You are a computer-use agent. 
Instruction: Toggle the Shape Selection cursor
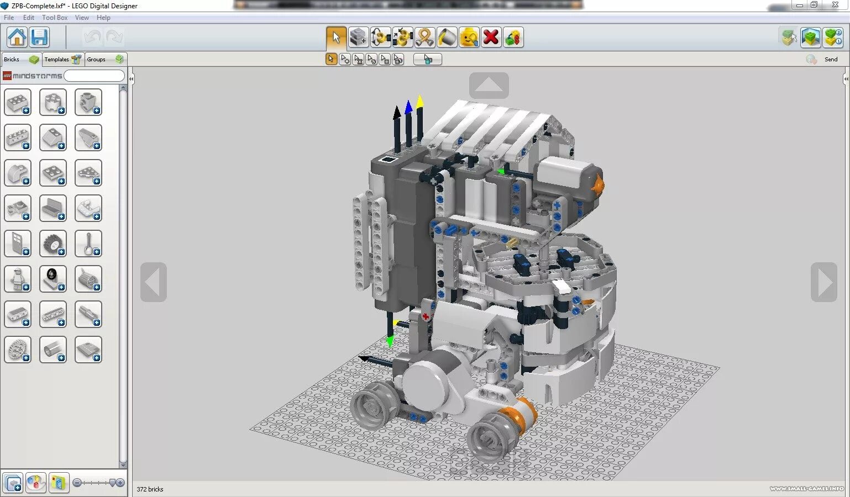click(385, 59)
